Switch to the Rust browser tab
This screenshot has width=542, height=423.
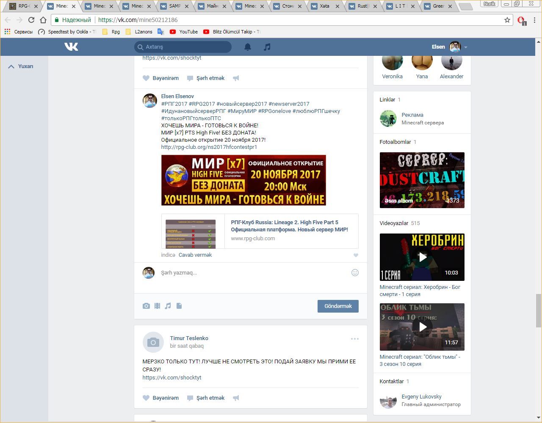[362, 6]
